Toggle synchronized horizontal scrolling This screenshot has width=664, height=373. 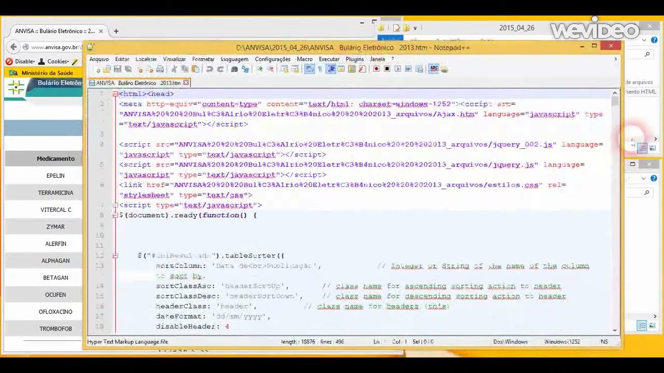point(295,69)
